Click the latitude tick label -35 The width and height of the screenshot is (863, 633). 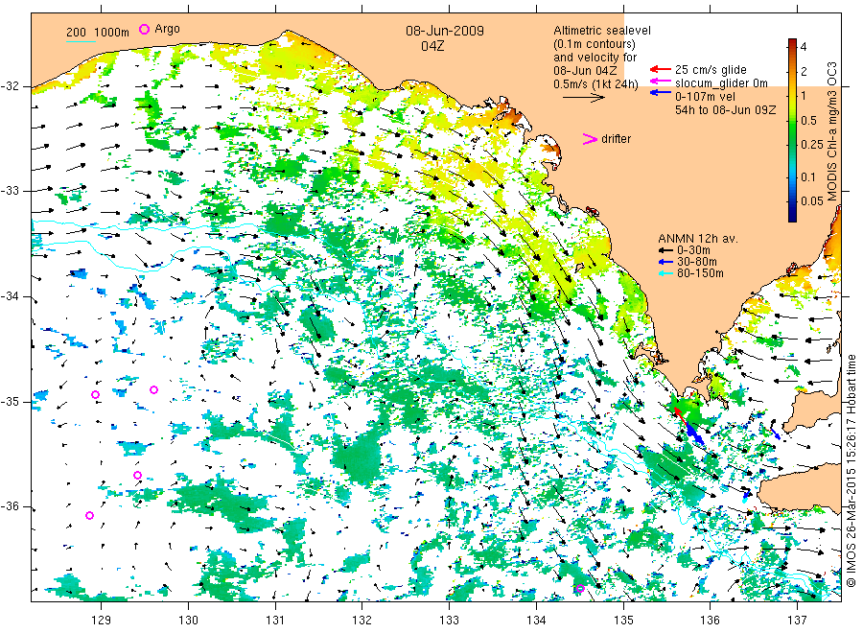10,402
